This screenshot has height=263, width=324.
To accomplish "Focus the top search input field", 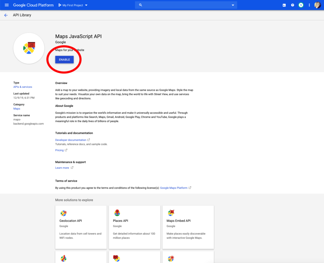I will [186, 5].
